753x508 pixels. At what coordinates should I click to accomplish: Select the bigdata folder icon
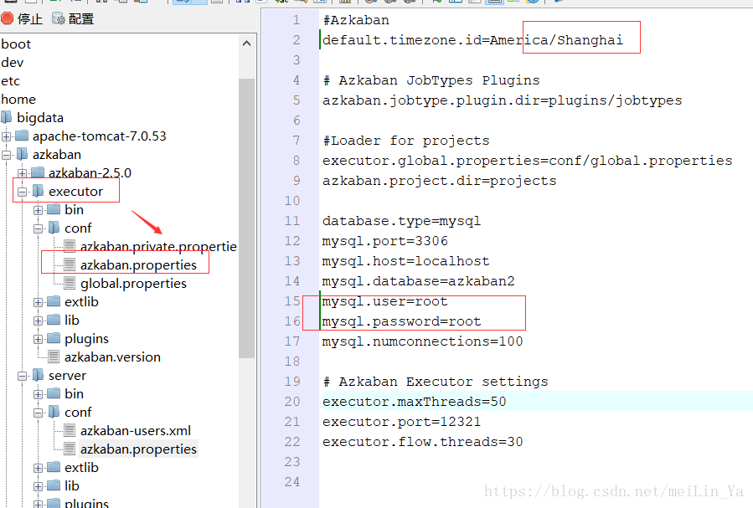(x=7, y=117)
